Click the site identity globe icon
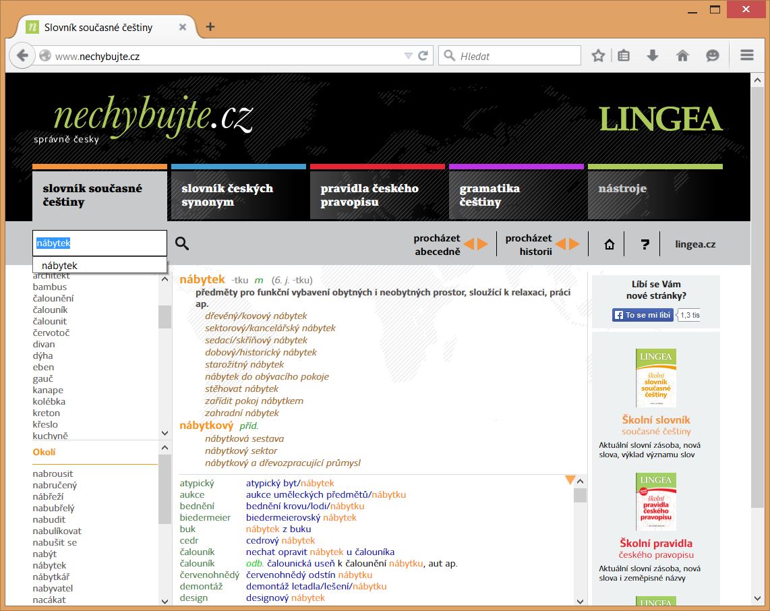 tap(45, 55)
